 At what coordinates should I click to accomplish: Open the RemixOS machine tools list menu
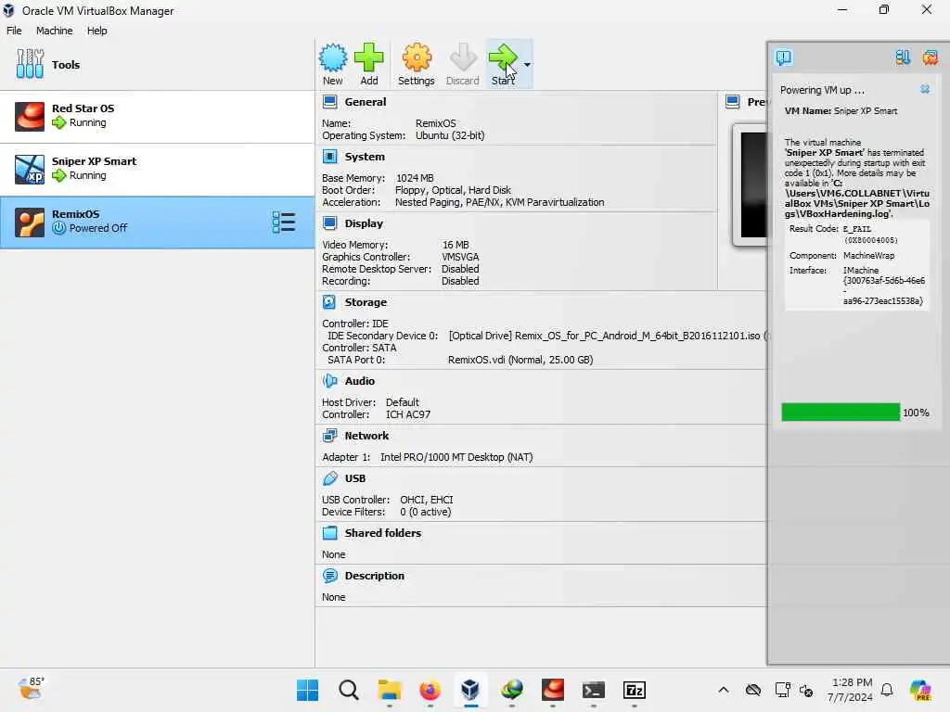tap(284, 222)
